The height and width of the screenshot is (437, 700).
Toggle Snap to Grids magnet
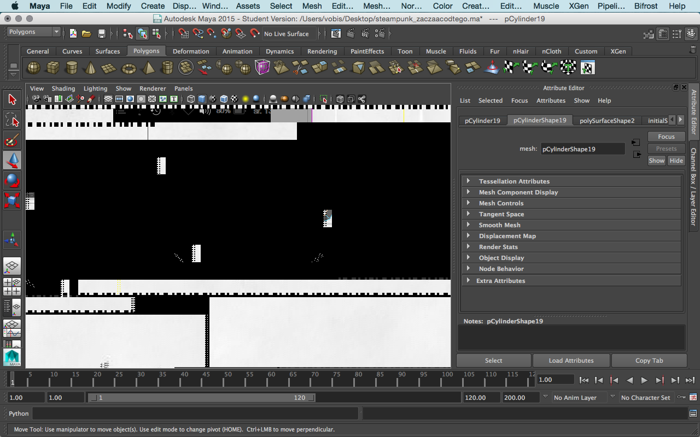click(183, 34)
